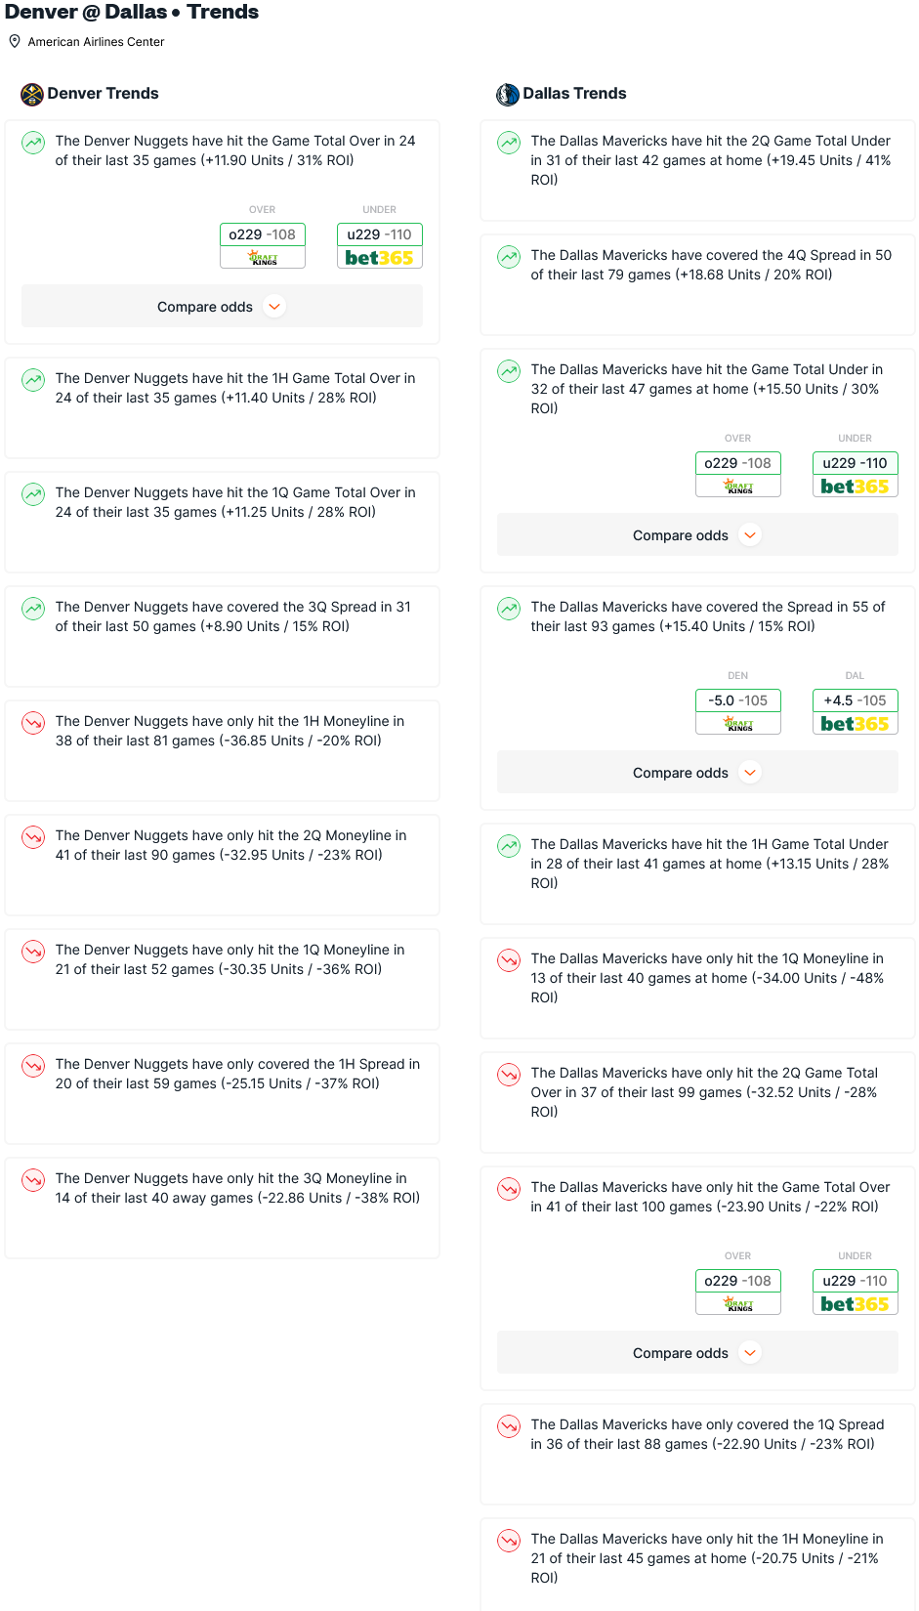
Task: Open Compare odds chevron under Dallas Game Total Over
Action: click(750, 1353)
